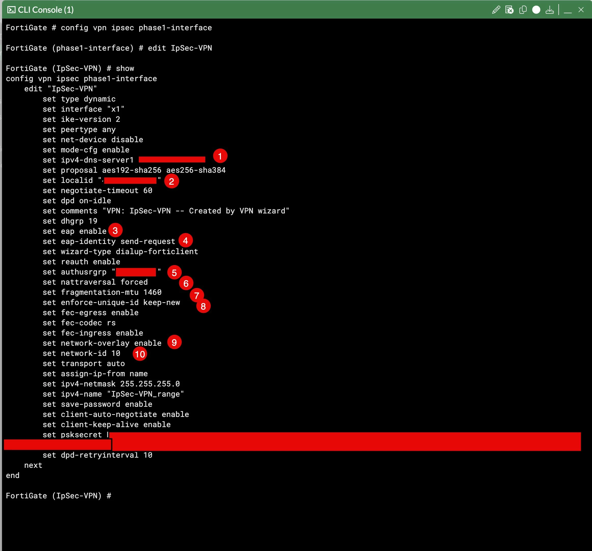Click the 'set save-password enable' line
The width and height of the screenshot is (592, 551).
(x=97, y=404)
